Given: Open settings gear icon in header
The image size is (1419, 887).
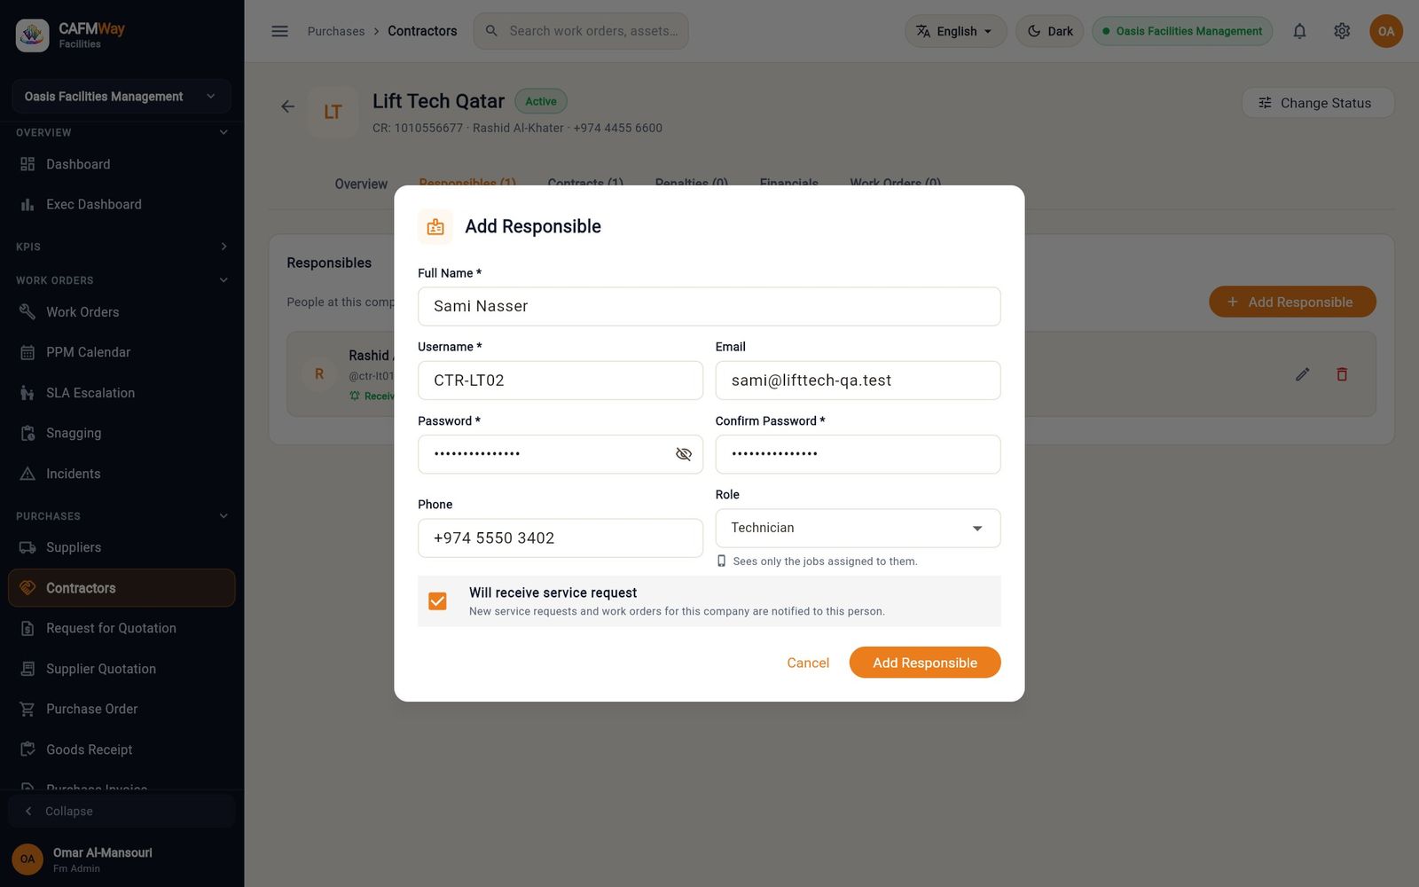Looking at the screenshot, I should (1342, 31).
